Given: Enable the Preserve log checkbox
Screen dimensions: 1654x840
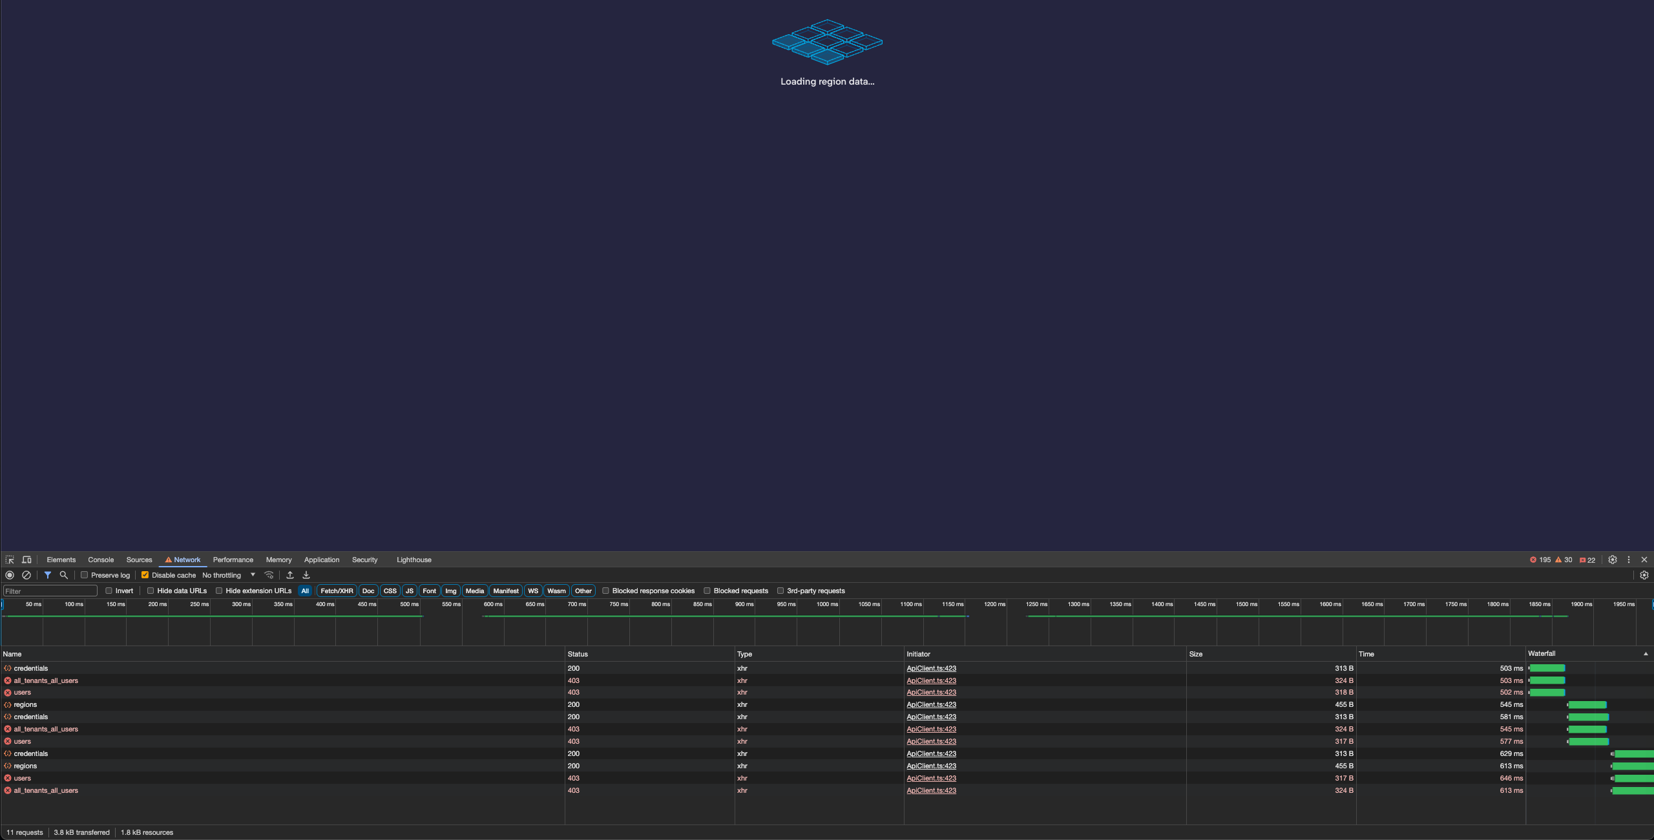Looking at the screenshot, I should pos(84,575).
